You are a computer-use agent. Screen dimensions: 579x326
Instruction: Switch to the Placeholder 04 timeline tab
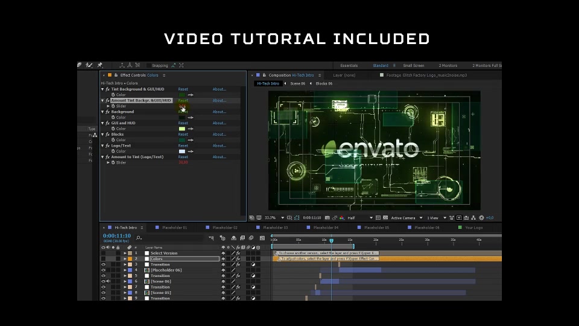click(x=326, y=228)
